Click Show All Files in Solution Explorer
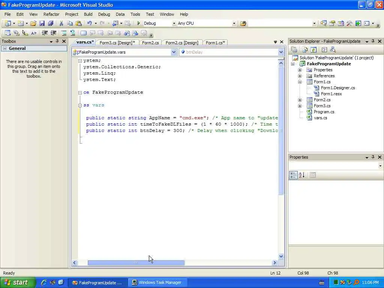 point(305,50)
